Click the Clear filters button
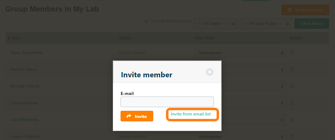335x140 pixels. point(311,23)
